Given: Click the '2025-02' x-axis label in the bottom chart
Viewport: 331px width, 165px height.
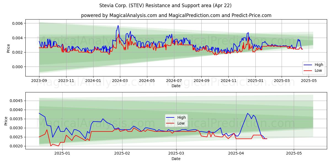Looking at the screenshot, I should tap(122, 154).
